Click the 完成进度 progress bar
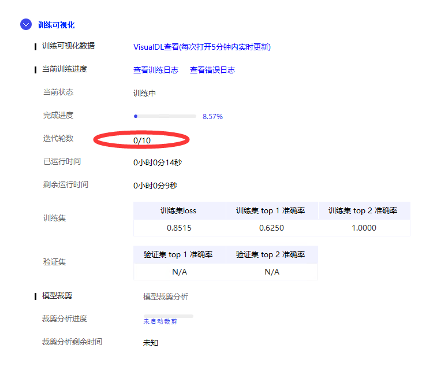Image resolution: width=437 pixels, height=374 pixels. point(165,116)
